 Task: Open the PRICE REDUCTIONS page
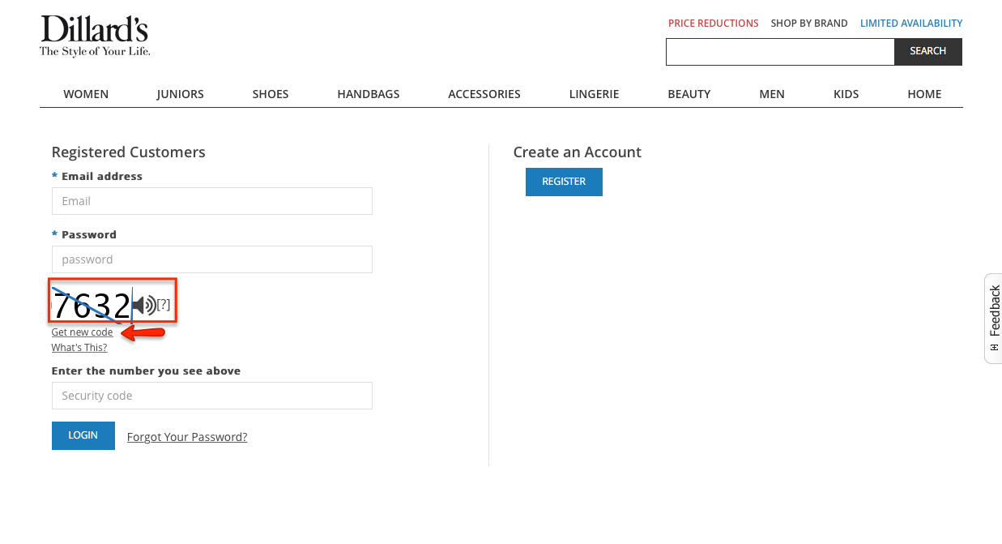tap(713, 23)
